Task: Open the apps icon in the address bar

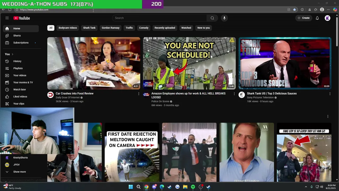Action: [289, 10]
